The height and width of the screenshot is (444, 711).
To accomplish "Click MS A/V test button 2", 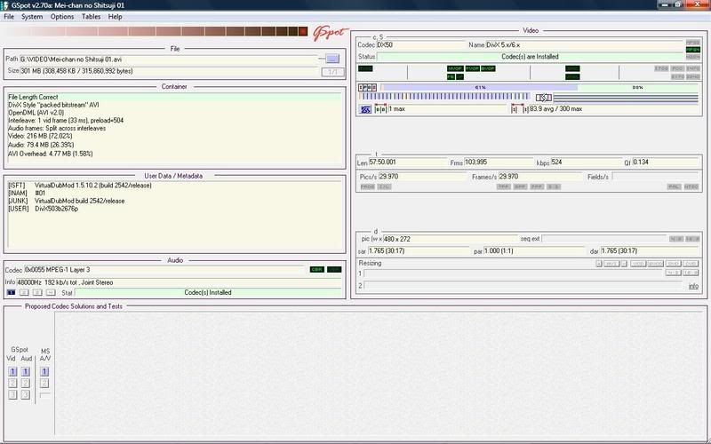I will [44, 384].
